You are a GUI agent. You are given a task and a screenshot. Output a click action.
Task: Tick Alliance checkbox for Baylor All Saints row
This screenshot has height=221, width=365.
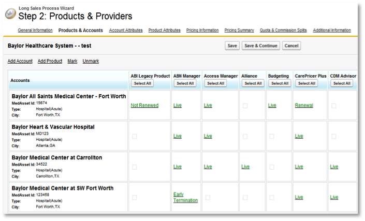(x=245, y=106)
